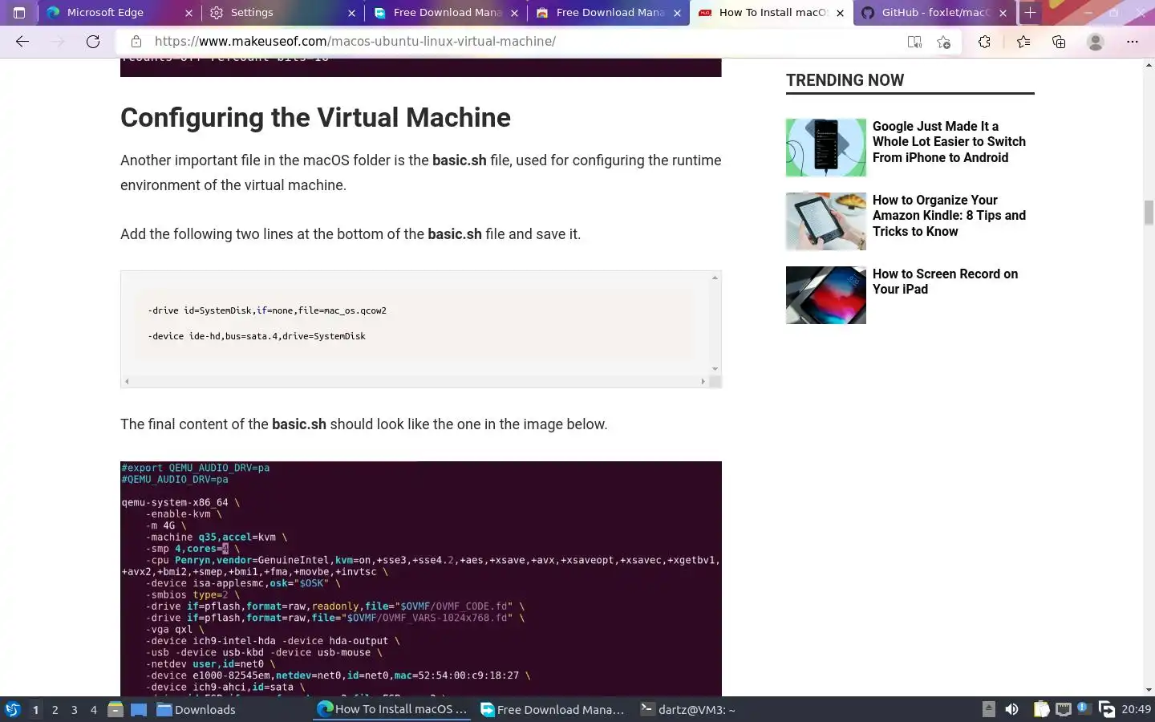
Task: Reload the current page
Action: click(93, 42)
